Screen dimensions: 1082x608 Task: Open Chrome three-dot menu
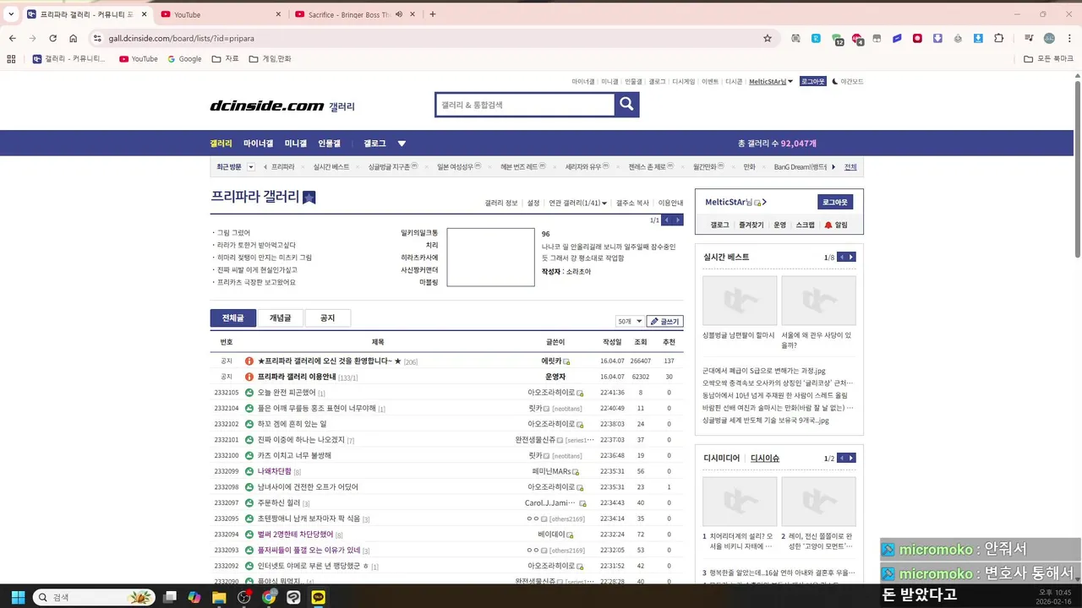[x=1068, y=38]
